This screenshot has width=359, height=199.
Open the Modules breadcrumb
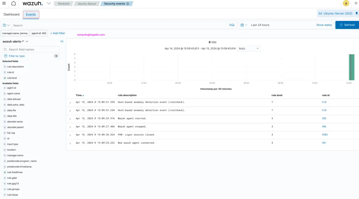(x=63, y=3)
